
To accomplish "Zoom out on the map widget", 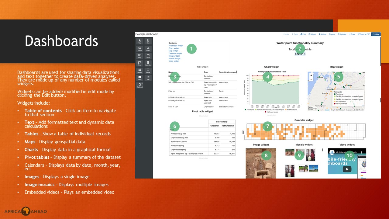I will coord(311,79).
